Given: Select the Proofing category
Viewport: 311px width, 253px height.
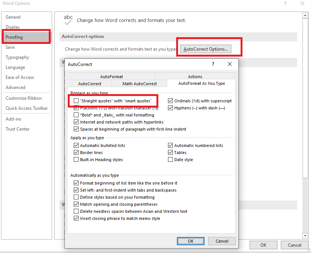Looking at the screenshot, I should coord(26,37).
